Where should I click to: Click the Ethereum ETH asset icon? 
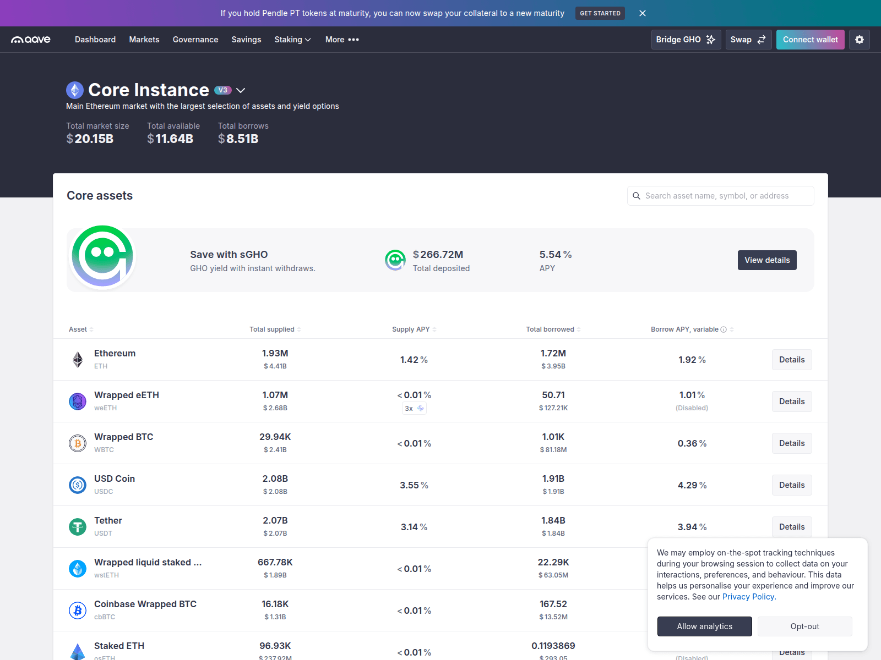[78, 360]
